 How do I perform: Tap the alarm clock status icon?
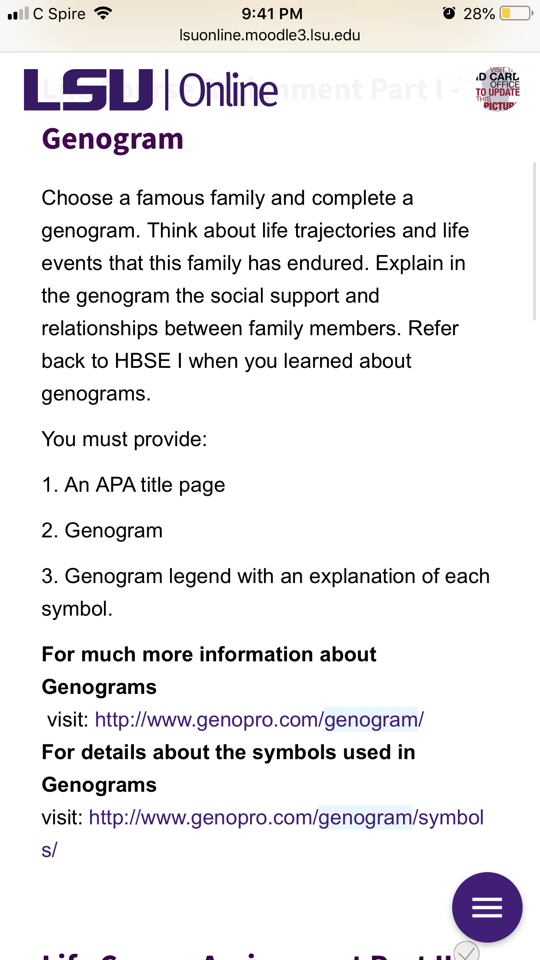449,13
